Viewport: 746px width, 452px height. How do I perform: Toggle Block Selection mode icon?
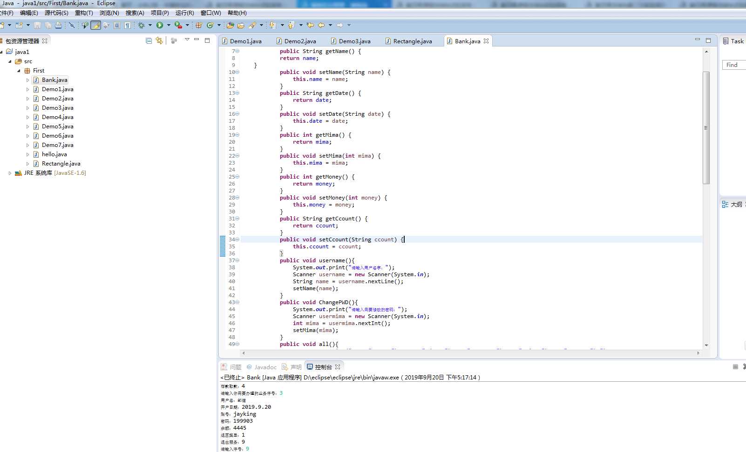[x=117, y=25]
